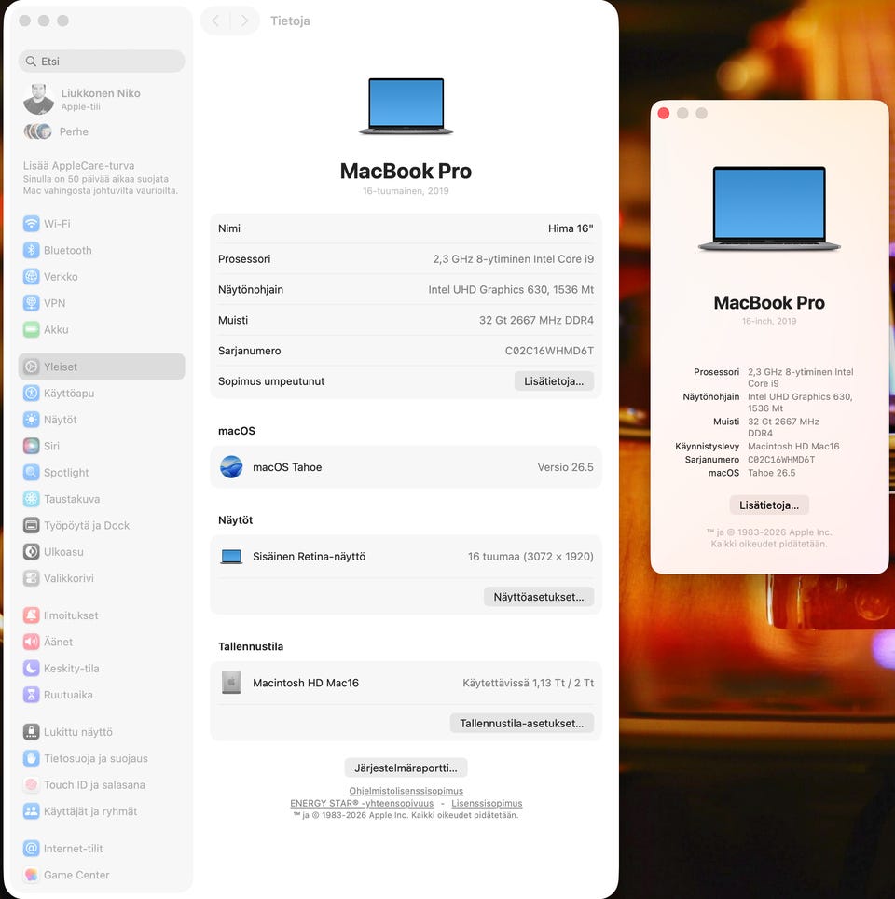Open the Ohjelmistolisenssisopimus link
This screenshot has height=899, width=895.
click(x=406, y=791)
